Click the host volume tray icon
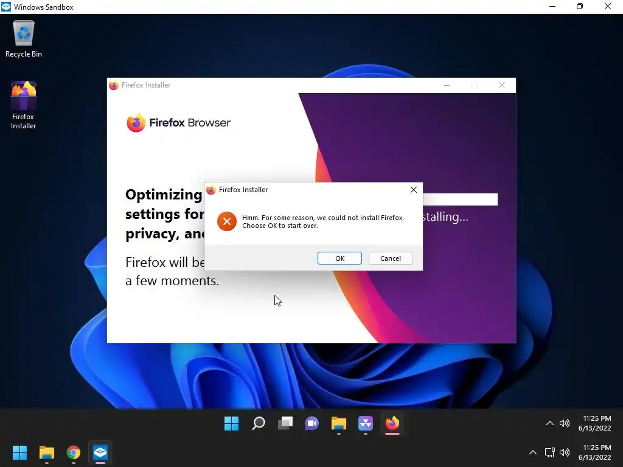This screenshot has width=623, height=467. coord(565,452)
